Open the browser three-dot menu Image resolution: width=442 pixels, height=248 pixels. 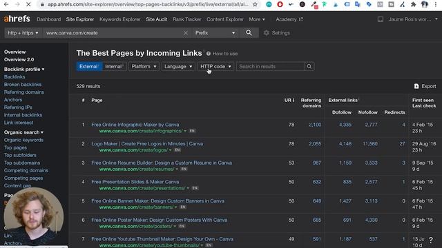436,5
